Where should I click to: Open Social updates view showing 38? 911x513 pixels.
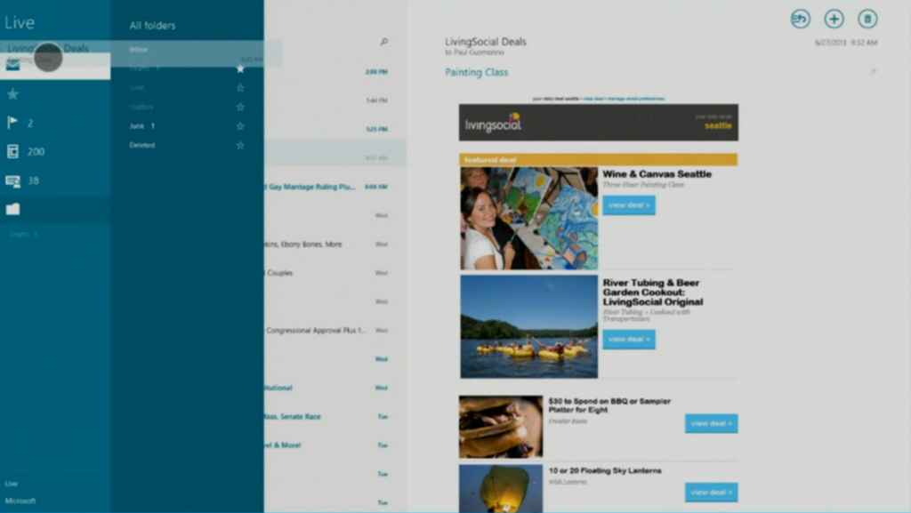pyautogui.click(x=22, y=180)
